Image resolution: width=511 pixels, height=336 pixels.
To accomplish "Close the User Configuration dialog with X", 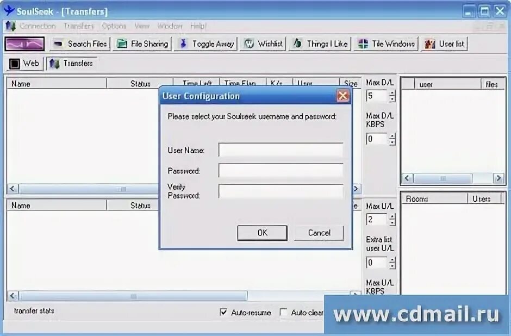I will coord(342,96).
